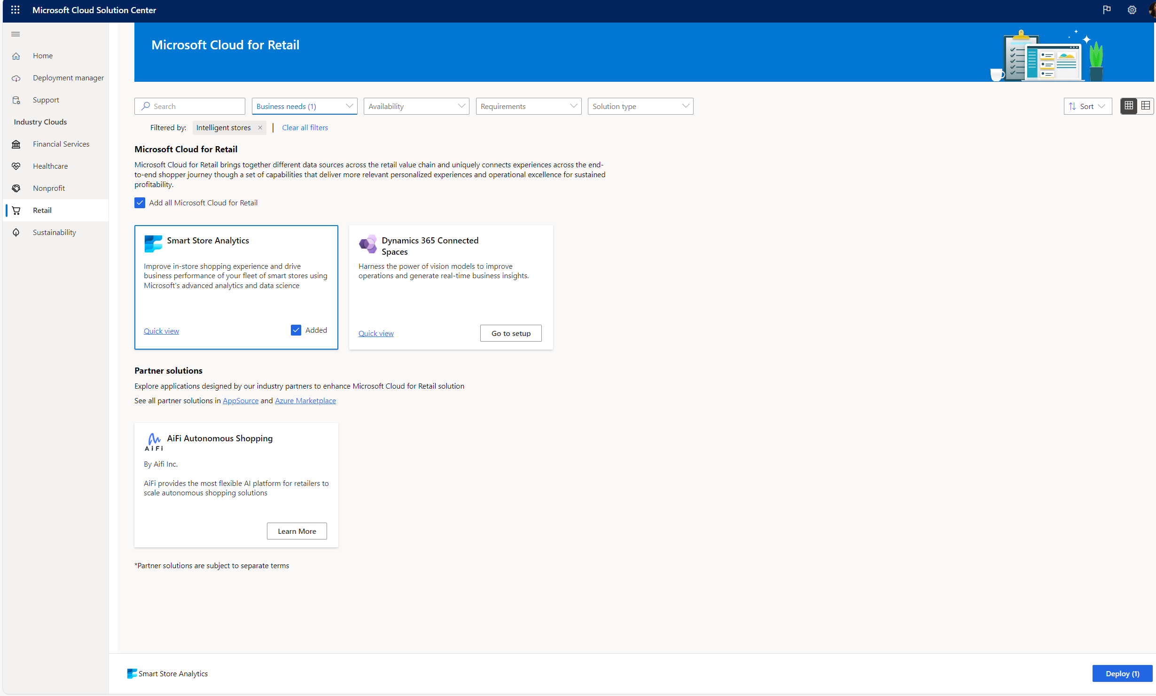The height and width of the screenshot is (696, 1156).
Task: Click the Deployment manager cloud icon
Action: (16, 78)
